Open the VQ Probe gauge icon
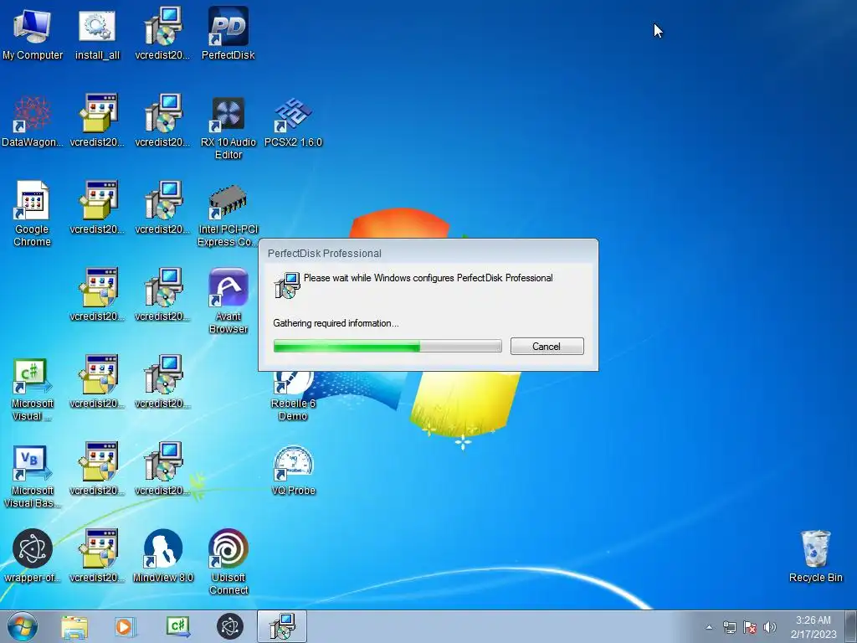Screen dimensions: 857x643 (293, 471)
